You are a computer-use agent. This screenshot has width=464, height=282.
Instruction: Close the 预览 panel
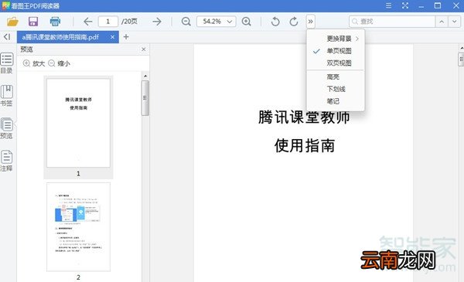click(144, 49)
